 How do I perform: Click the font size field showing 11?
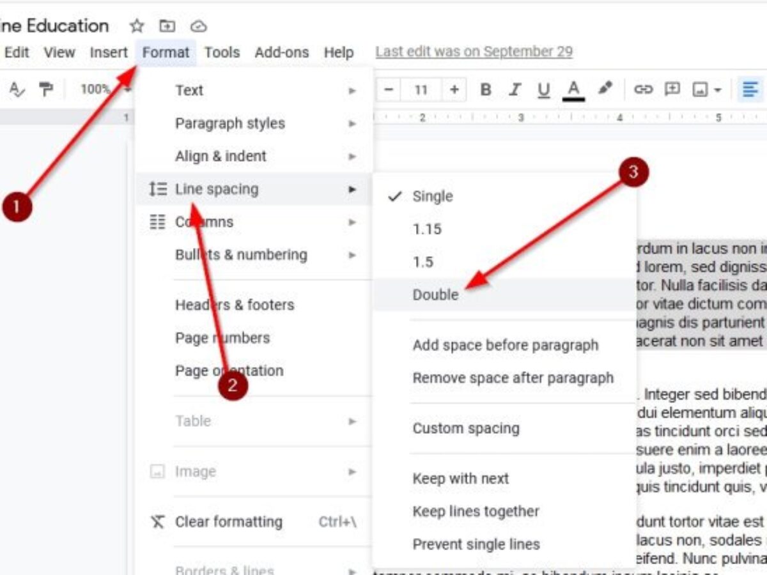tap(421, 89)
